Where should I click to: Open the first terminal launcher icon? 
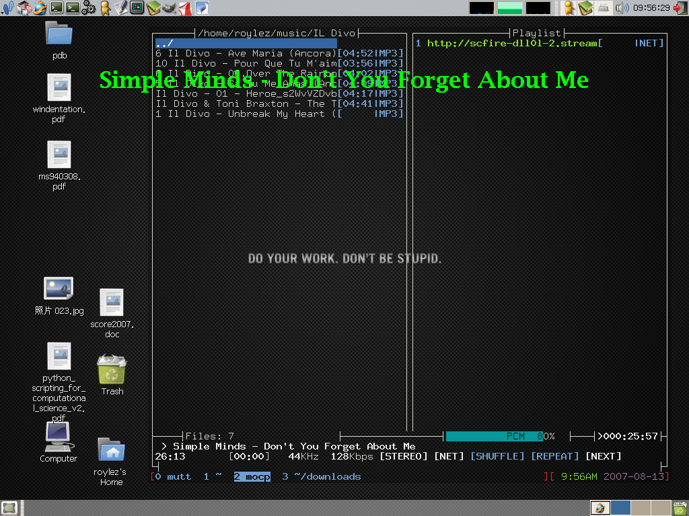[57, 8]
